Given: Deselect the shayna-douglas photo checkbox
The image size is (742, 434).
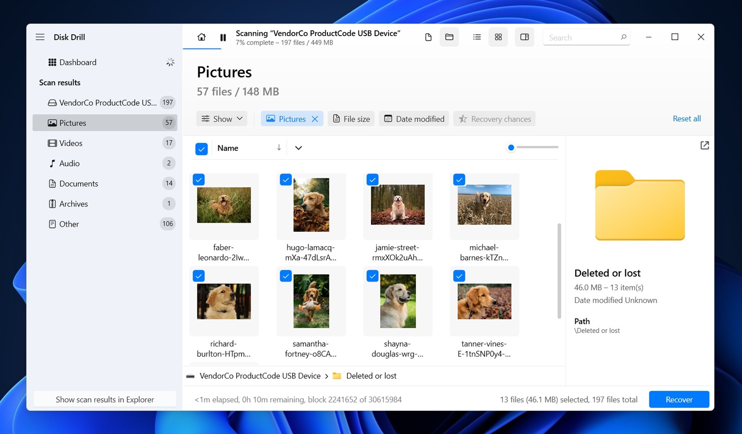Looking at the screenshot, I should coord(372,276).
